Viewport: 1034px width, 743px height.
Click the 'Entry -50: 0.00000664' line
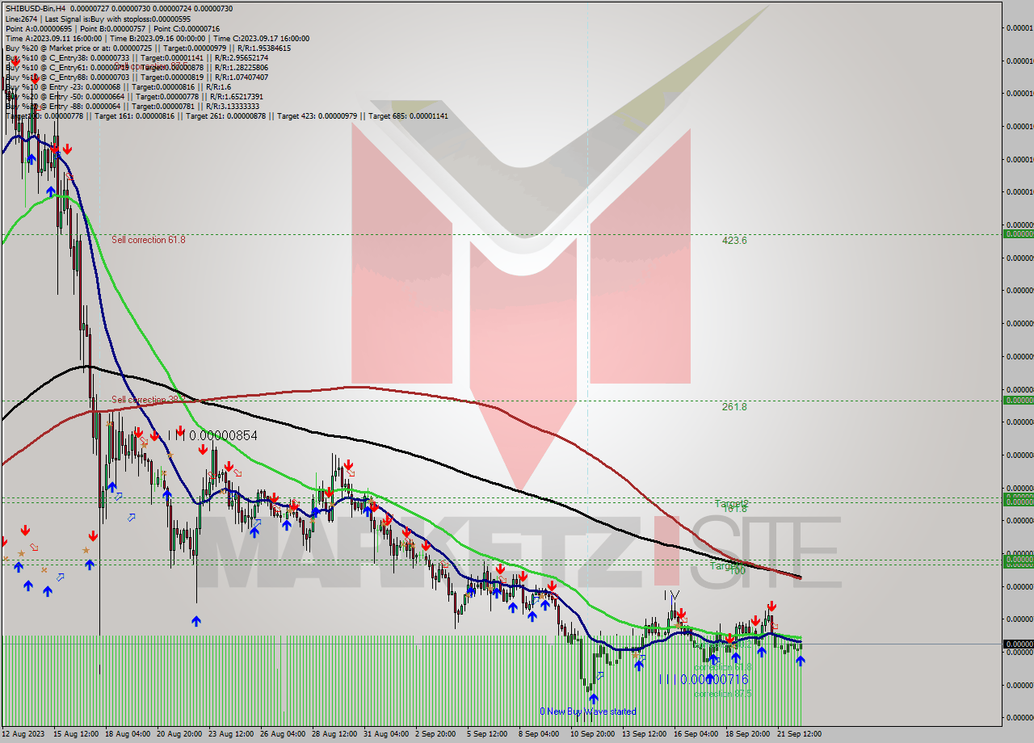pos(134,96)
